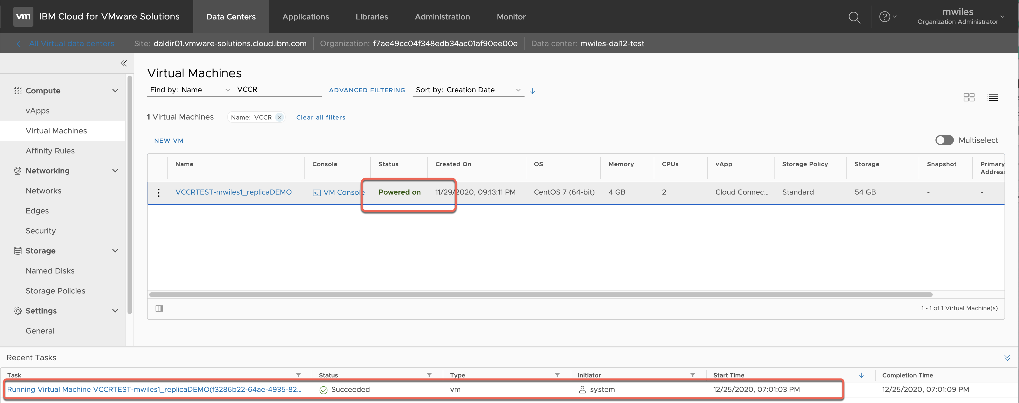Reverse sort direction arrow
Screen dimensions: 1019x403
tap(532, 91)
